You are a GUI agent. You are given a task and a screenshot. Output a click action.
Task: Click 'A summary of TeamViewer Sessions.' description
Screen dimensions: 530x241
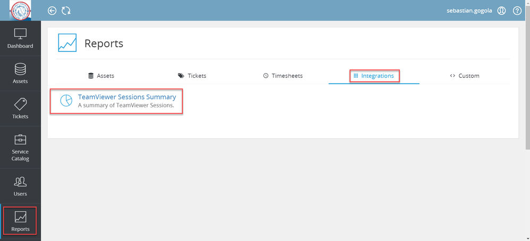pos(126,105)
